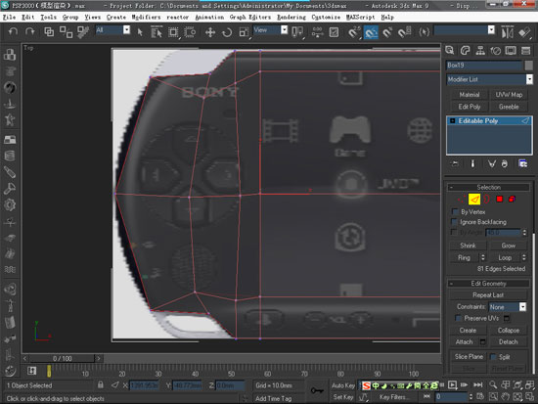Expand the Editable Poly stack entry
The height and width of the screenshot is (404, 538).
coord(453,121)
